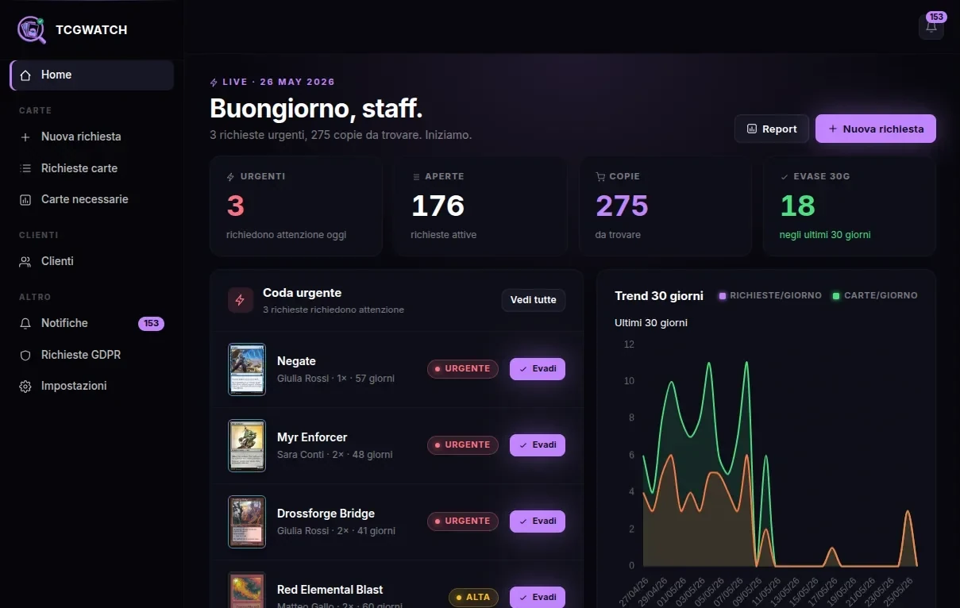Click the Trend 30 giorni title
960x608 pixels.
click(659, 296)
